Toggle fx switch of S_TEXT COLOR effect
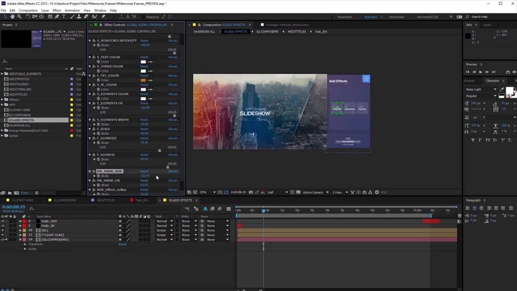The width and height of the screenshot is (517, 291). tap(94, 57)
